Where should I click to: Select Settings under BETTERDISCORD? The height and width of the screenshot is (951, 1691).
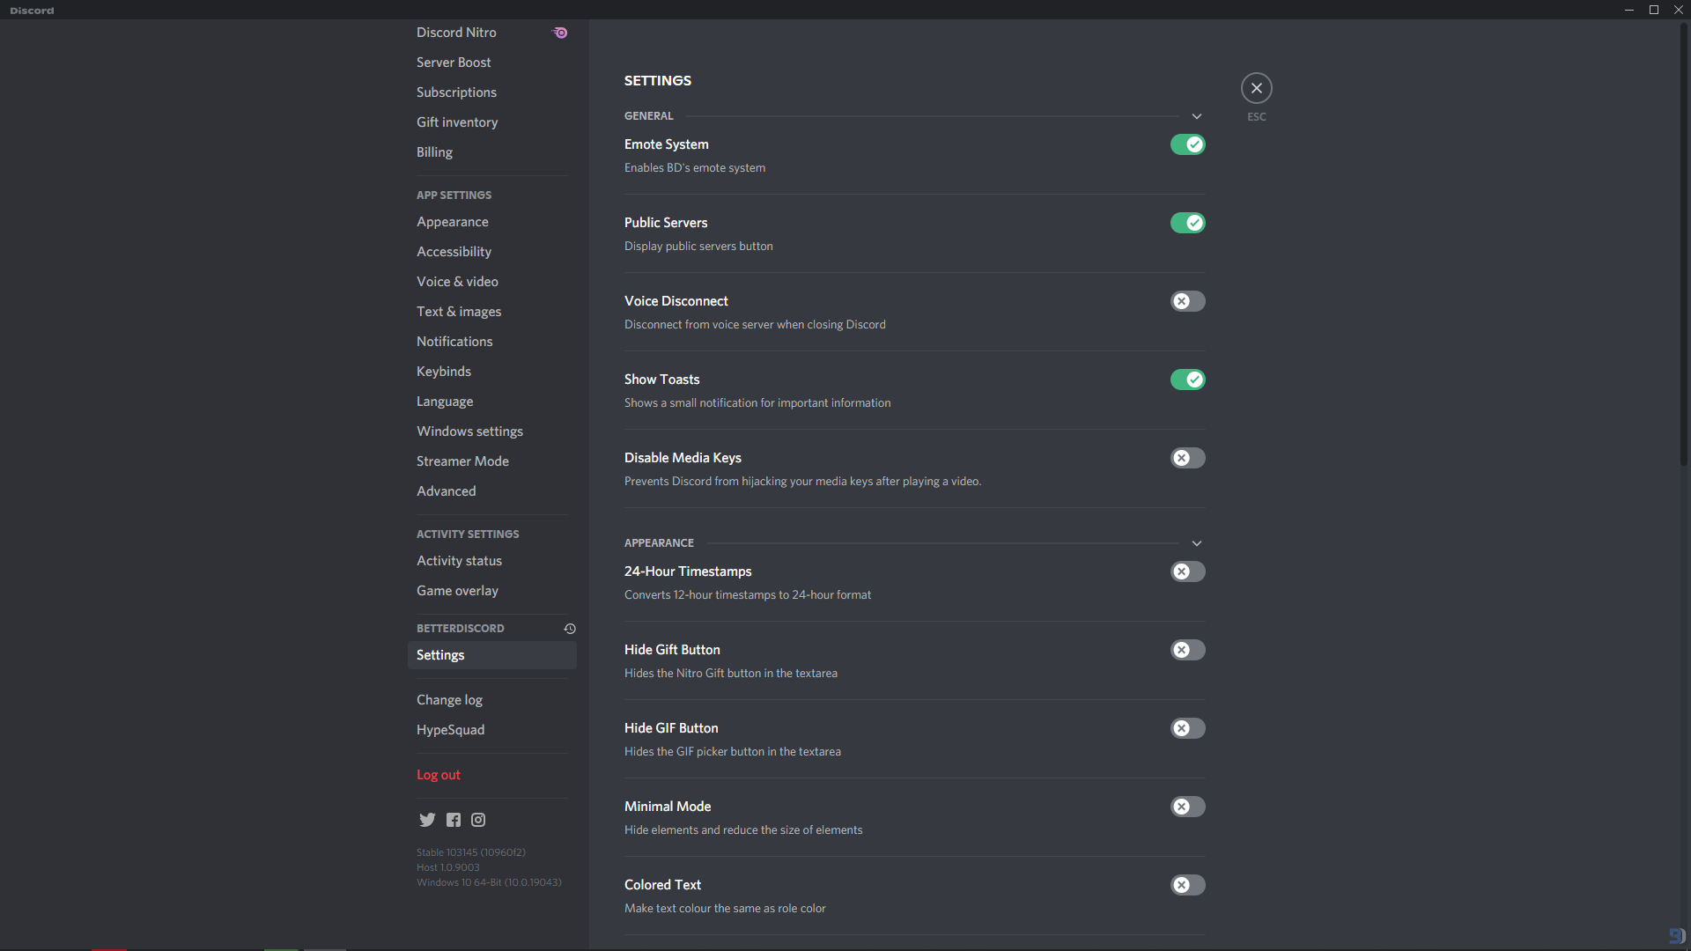pyautogui.click(x=440, y=655)
